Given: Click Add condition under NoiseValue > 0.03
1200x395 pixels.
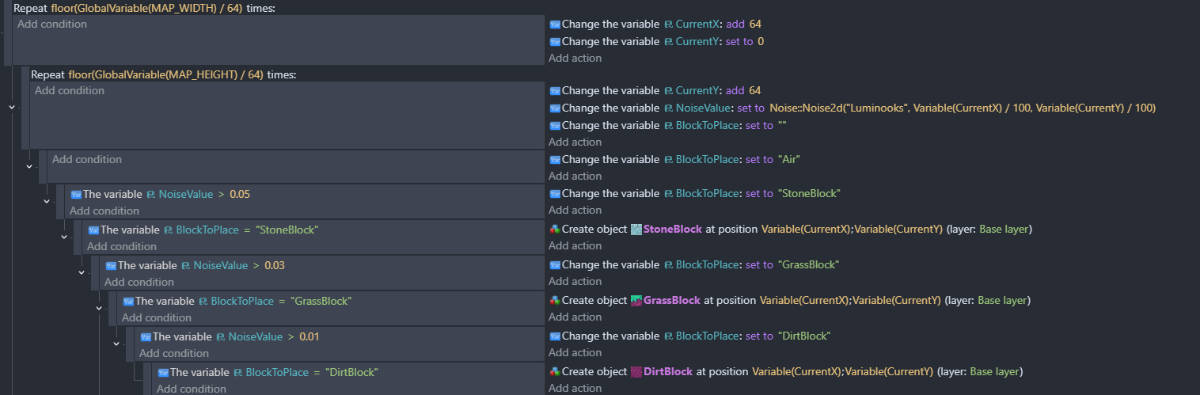Looking at the screenshot, I should point(139,282).
